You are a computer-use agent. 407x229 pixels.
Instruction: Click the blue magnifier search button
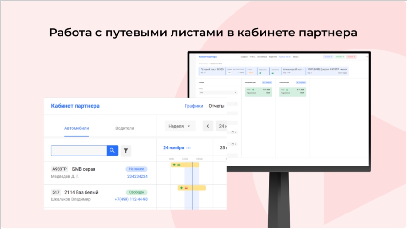(x=112, y=151)
